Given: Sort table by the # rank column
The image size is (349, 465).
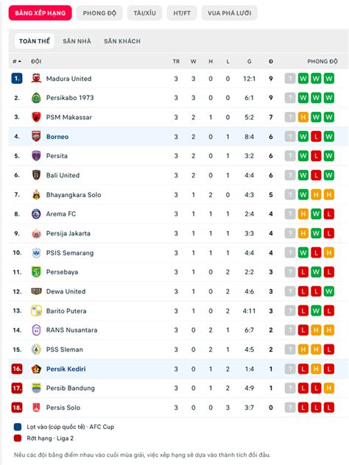Looking at the screenshot, I should [17, 61].
